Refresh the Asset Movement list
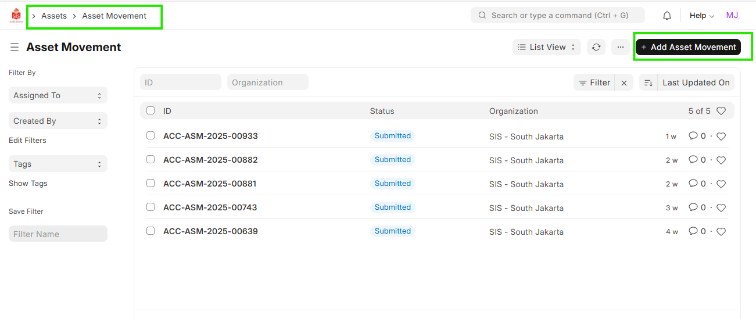This screenshot has height=319, width=756. click(x=596, y=47)
